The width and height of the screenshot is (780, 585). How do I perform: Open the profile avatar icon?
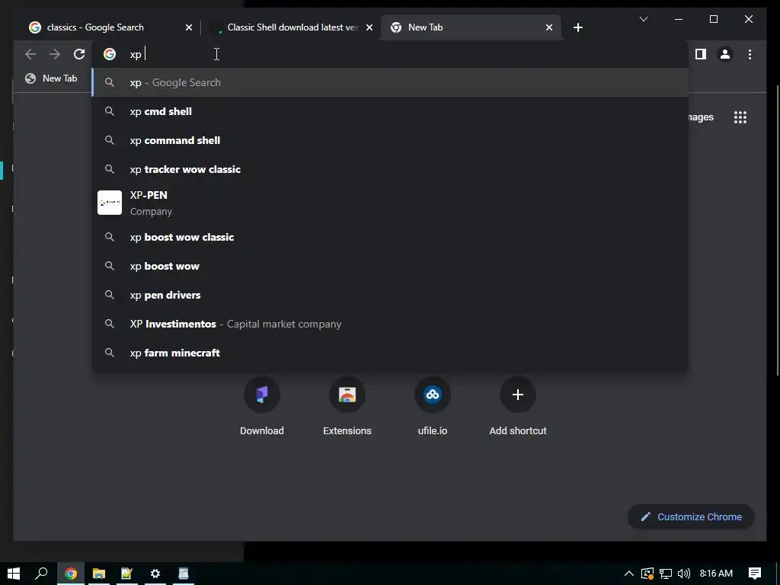click(x=725, y=54)
